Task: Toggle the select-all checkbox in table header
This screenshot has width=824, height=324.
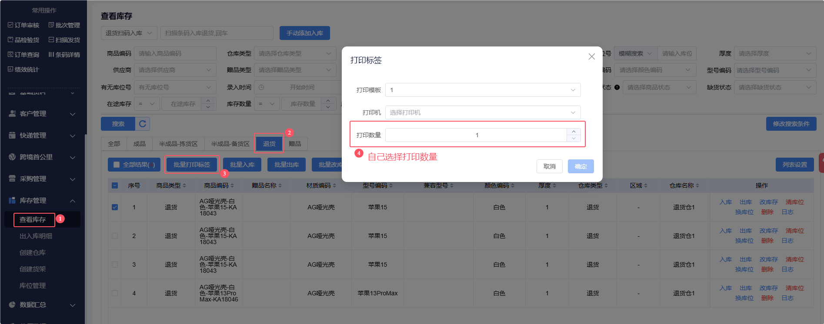Action: click(115, 185)
